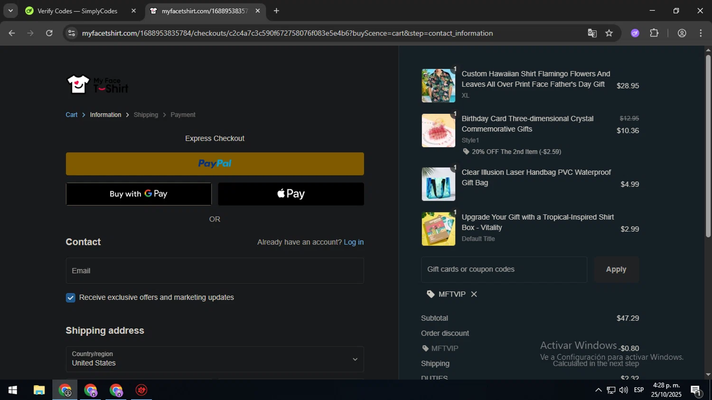Image resolution: width=712 pixels, height=400 pixels.
Task: Click gift cards or coupon codes field
Action: (504, 270)
